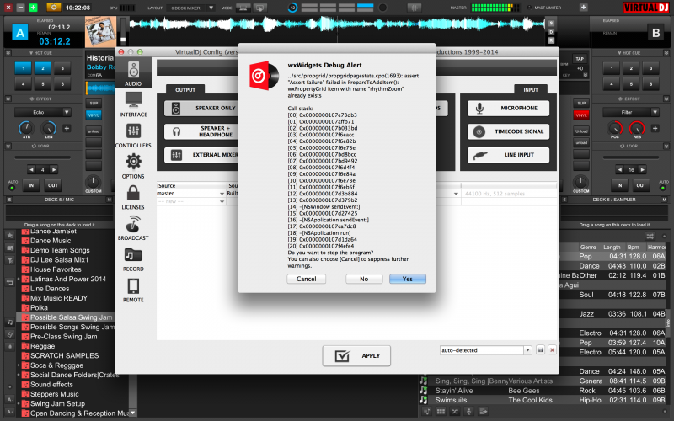Open the Interface settings section
The height and width of the screenshot is (421, 674).
(x=133, y=104)
